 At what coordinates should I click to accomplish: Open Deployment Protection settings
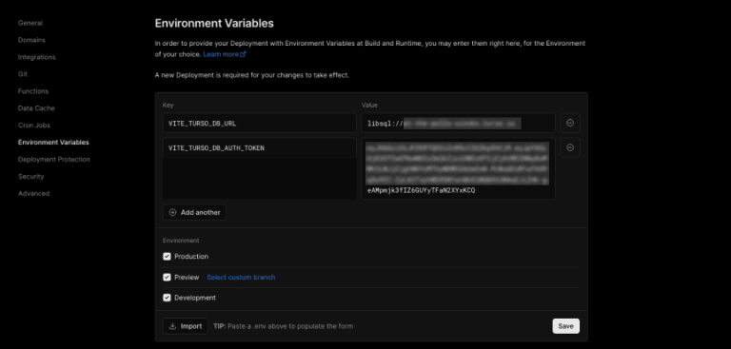[x=54, y=160]
